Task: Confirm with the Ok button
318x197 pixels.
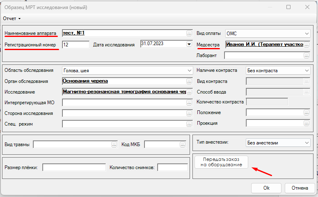Action: (x=266, y=188)
